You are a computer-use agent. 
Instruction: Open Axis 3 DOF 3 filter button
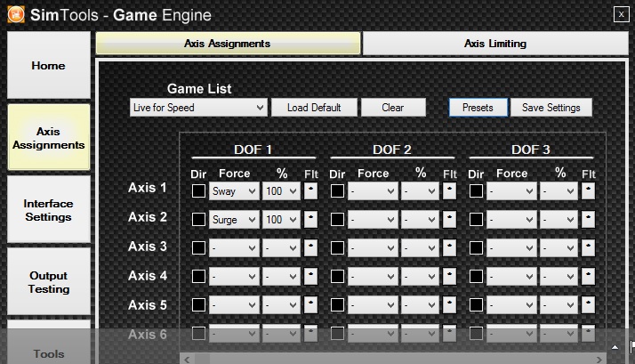(x=588, y=247)
